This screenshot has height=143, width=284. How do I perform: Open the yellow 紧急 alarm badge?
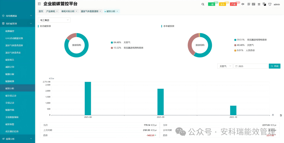(x=222, y=4)
